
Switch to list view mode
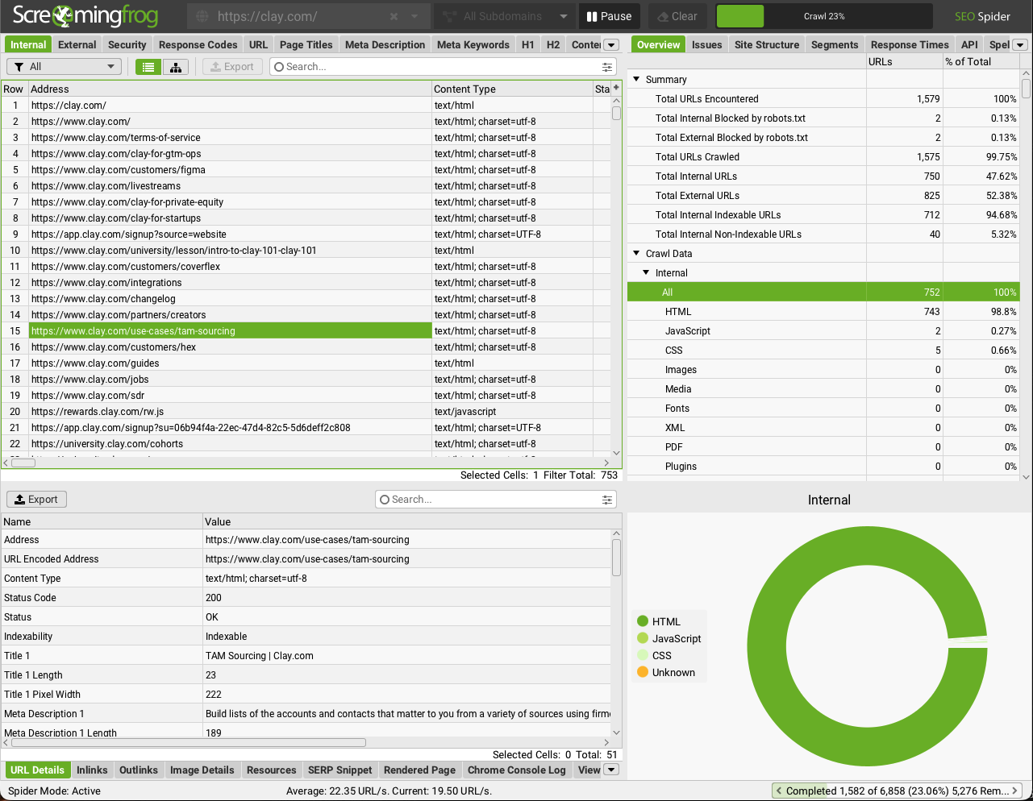tap(148, 67)
